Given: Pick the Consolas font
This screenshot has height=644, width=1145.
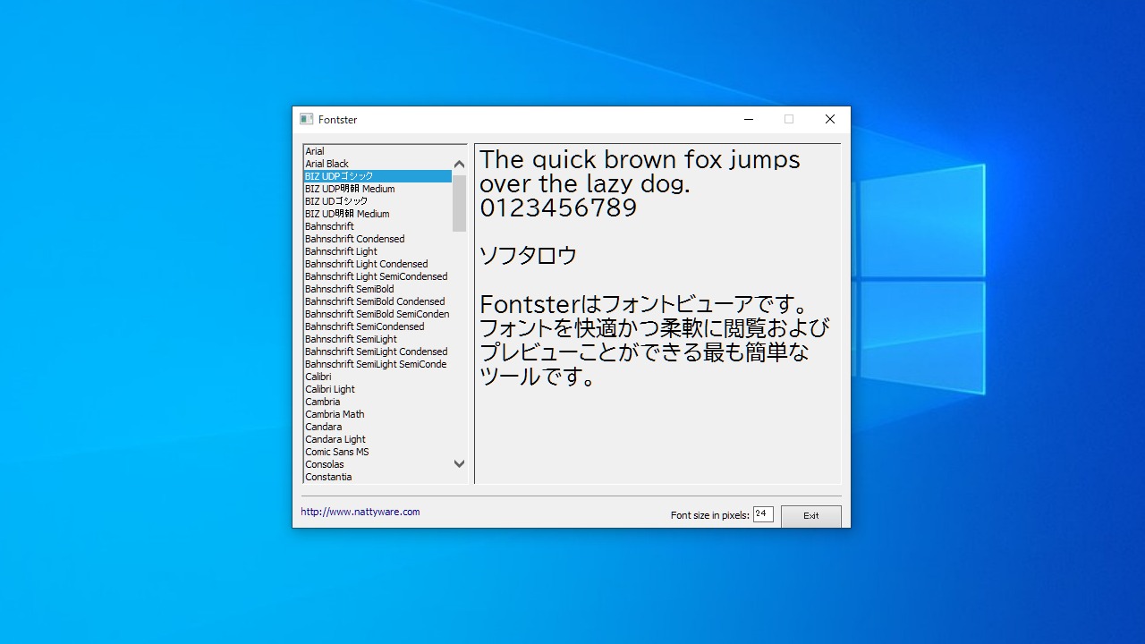Looking at the screenshot, I should [x=377, y=464].
